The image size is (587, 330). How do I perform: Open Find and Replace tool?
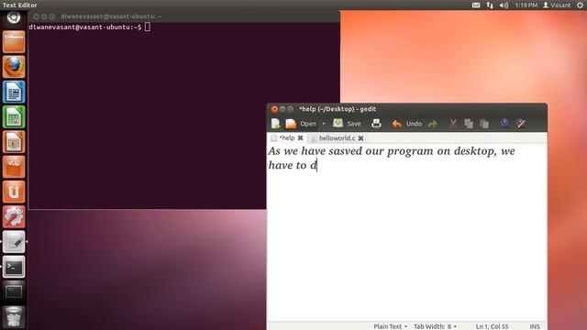[x=521, y=124]
